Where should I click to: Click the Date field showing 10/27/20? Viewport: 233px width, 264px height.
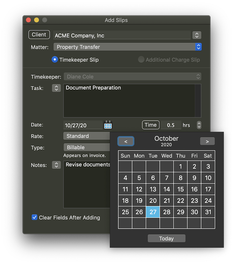click(83, 125)
